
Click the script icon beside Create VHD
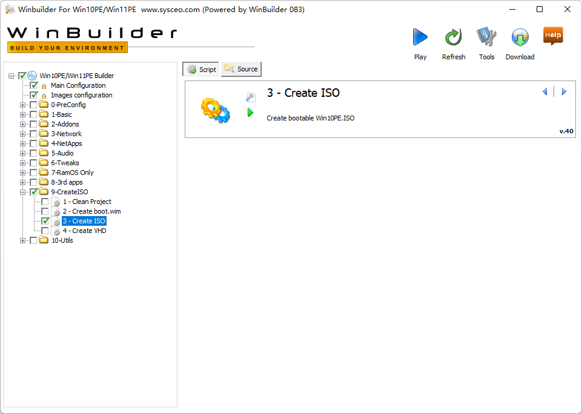tap(56, 231)
